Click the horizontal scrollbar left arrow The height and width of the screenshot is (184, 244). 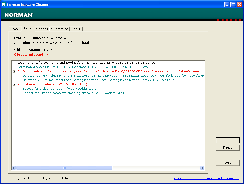pos(14,168)
